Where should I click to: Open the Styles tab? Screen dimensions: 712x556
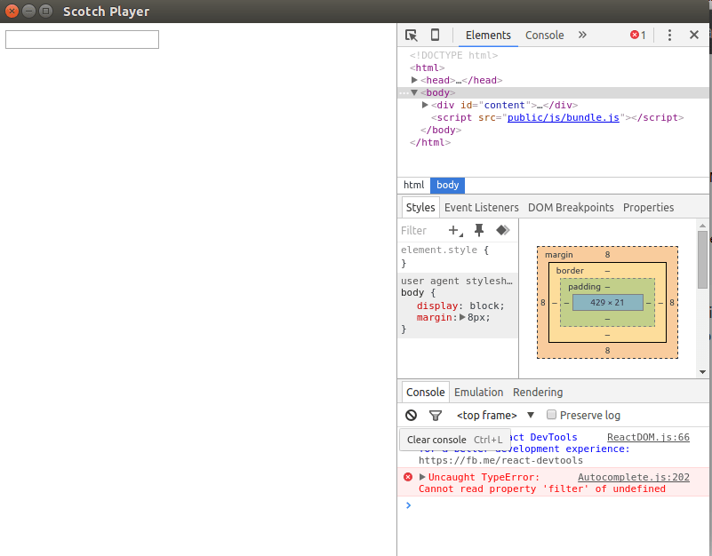[x=420, y=208]
